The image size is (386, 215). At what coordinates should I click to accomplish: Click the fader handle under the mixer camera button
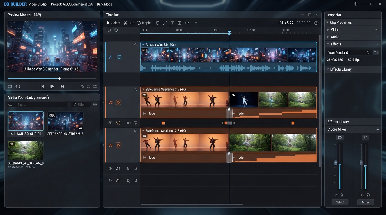pos(336,163)
